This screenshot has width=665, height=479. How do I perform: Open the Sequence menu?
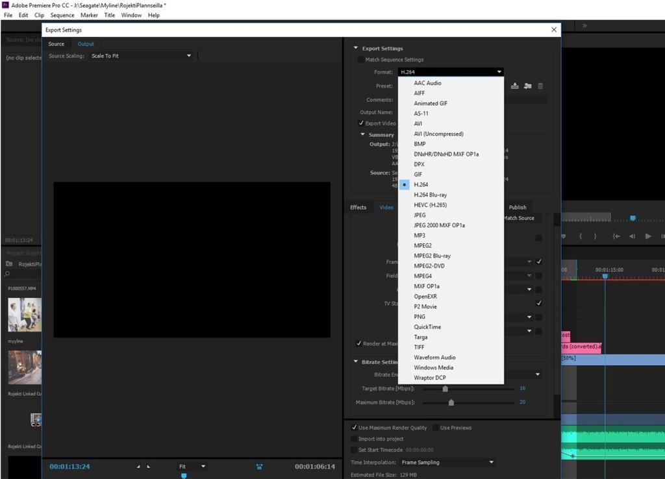click(62, 15)
